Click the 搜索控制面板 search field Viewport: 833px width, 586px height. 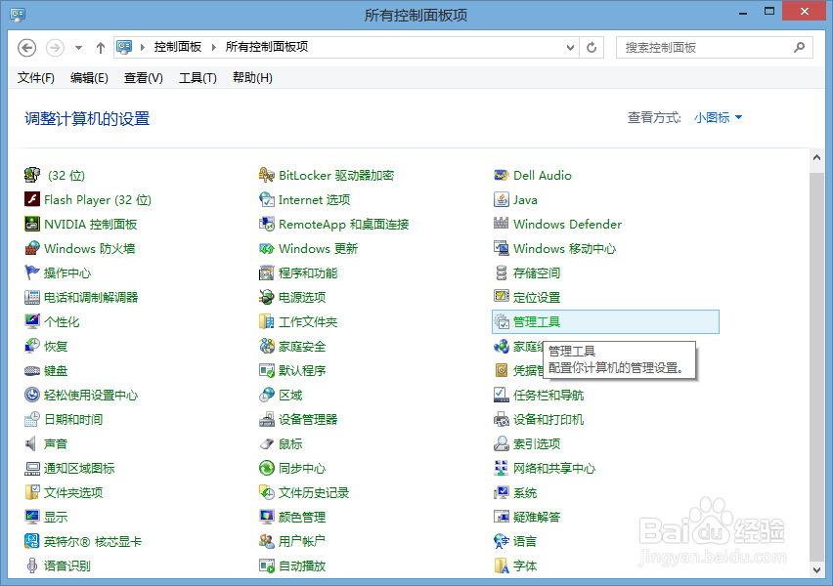[x=715, y=47]
